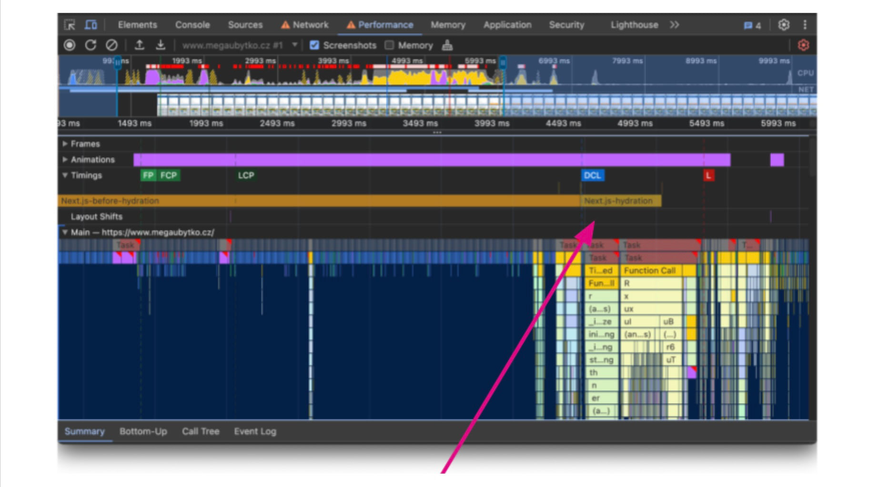Screen dimensions: 869x487
Task: Click the load profile upload icon
Action: tap(139, 45)
